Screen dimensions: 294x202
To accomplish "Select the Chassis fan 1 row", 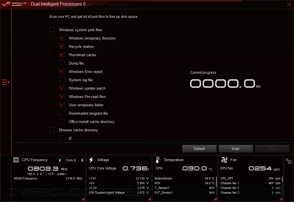I will pyautogui.click(x=250, y=183).
